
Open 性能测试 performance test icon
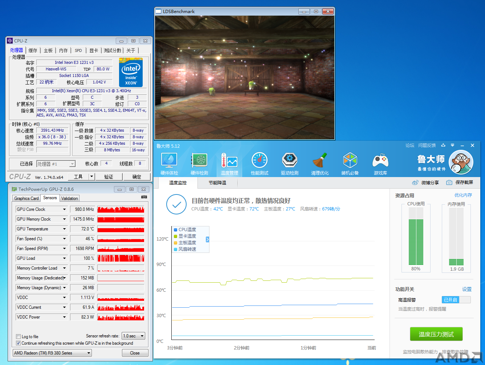[x=260, y=164]
